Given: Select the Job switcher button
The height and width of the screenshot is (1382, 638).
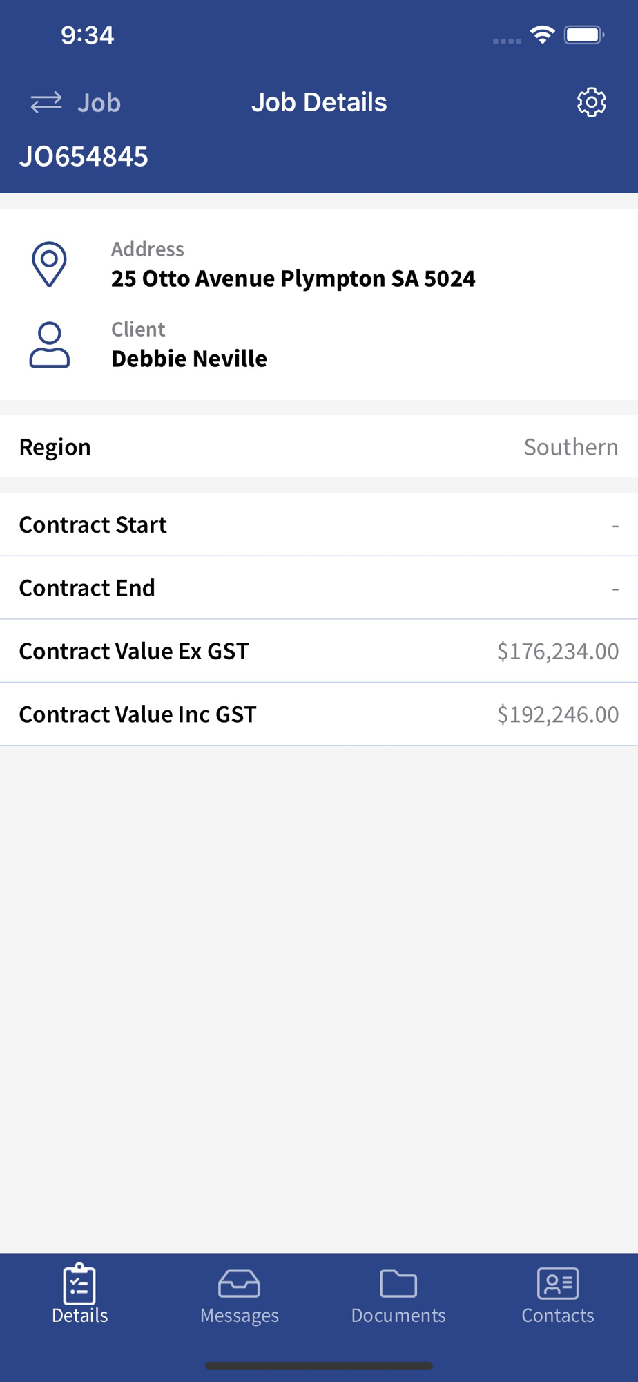Looking at the screenshot, I should pos(76,102).
